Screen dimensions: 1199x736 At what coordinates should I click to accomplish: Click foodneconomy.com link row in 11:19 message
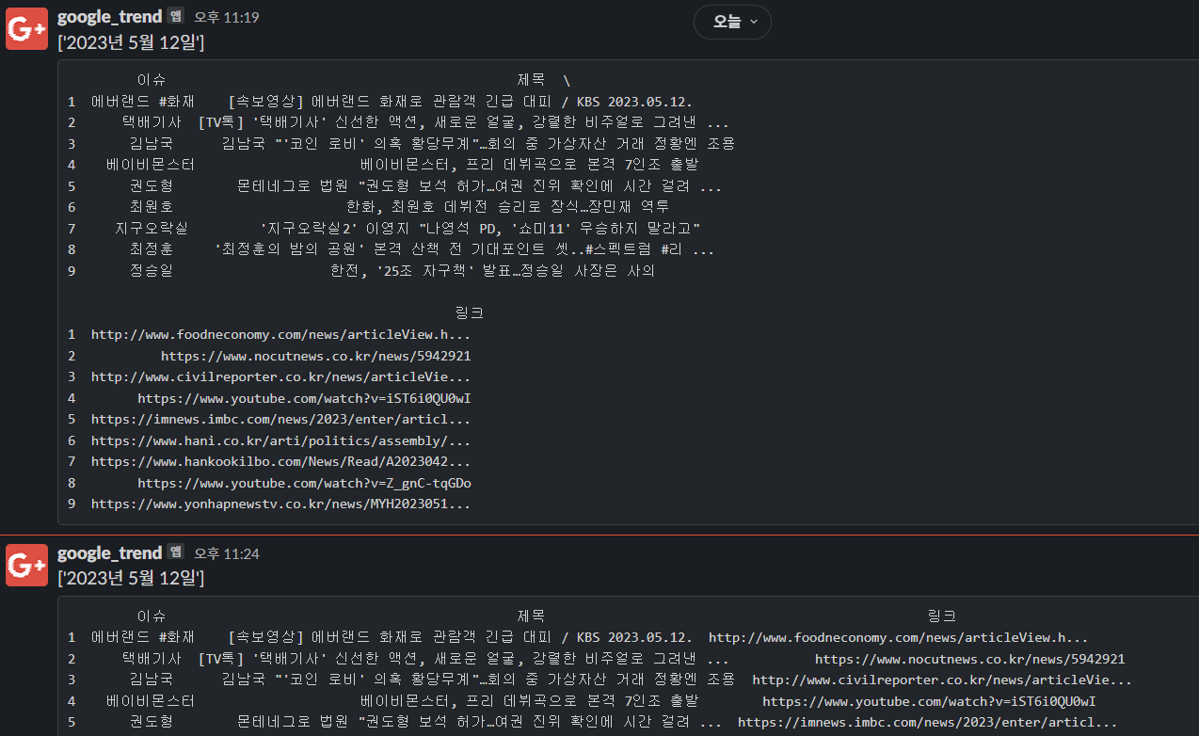[x=280, y=334]
